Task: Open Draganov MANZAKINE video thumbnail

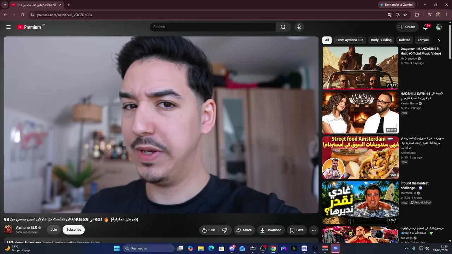Action: pyautogui.click(x=360, y=68)
